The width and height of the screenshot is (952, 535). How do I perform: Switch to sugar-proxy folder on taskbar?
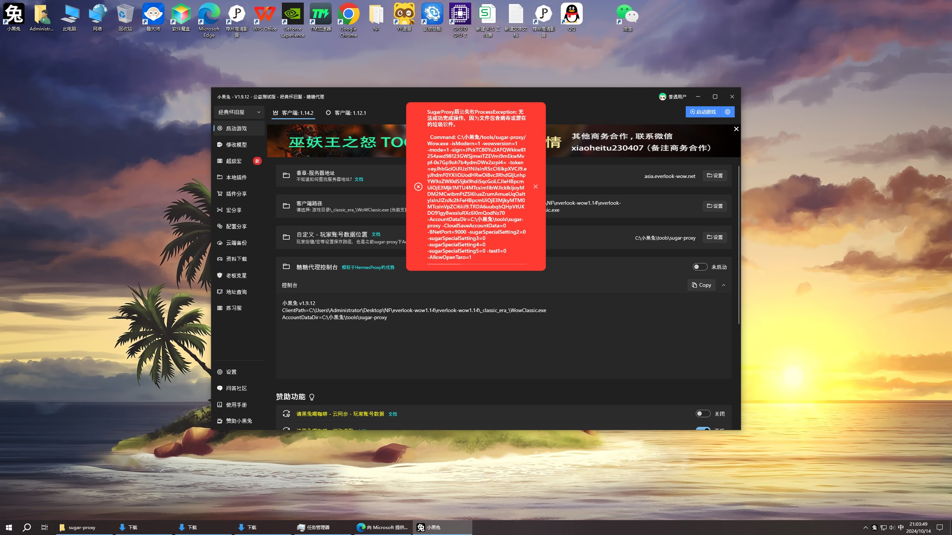click(84, 528)
